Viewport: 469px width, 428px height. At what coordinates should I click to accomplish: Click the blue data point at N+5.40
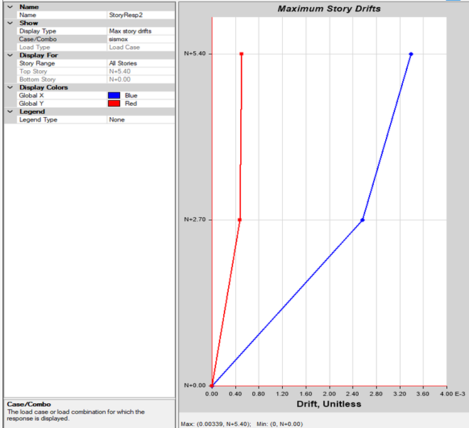[411, 54]
